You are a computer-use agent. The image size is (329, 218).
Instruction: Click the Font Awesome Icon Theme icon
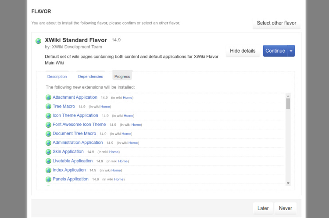pos(48,125)
